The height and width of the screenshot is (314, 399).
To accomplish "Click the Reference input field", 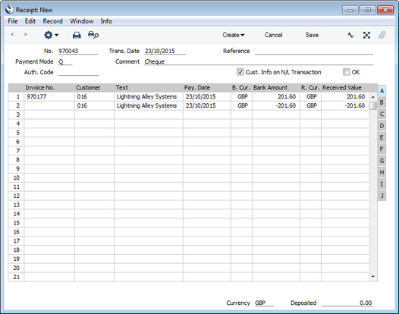I will coord(314,51).
